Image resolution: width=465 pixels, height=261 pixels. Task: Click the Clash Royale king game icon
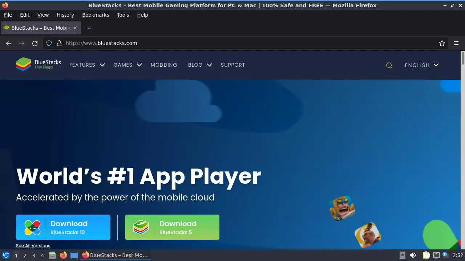pos(342,208)
